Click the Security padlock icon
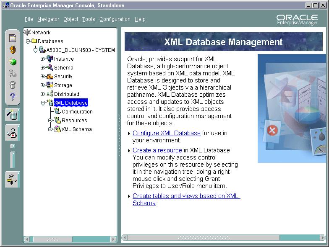Screen dimensions: 329x247 [x=50, y=76]
